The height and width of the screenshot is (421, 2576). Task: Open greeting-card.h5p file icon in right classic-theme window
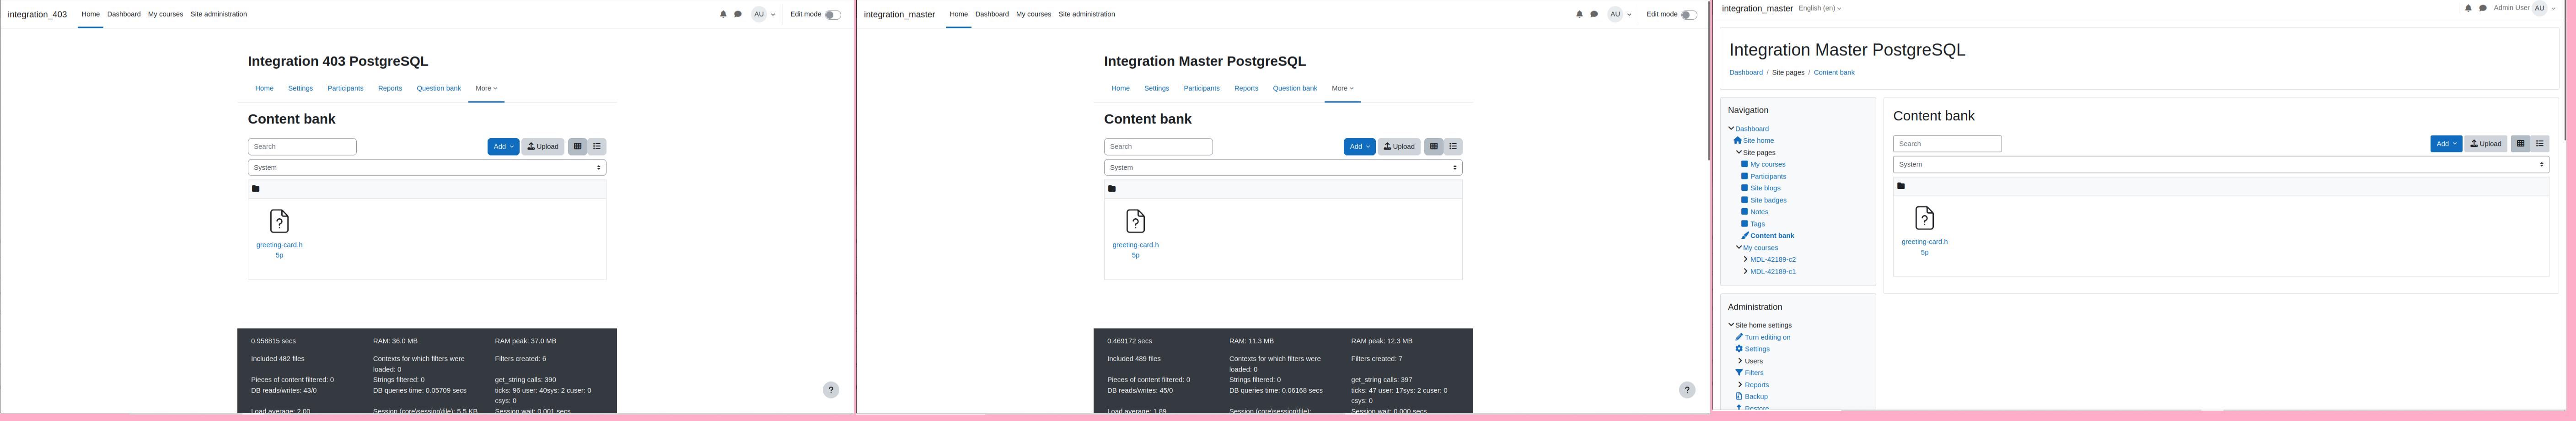pos(1924,218)
